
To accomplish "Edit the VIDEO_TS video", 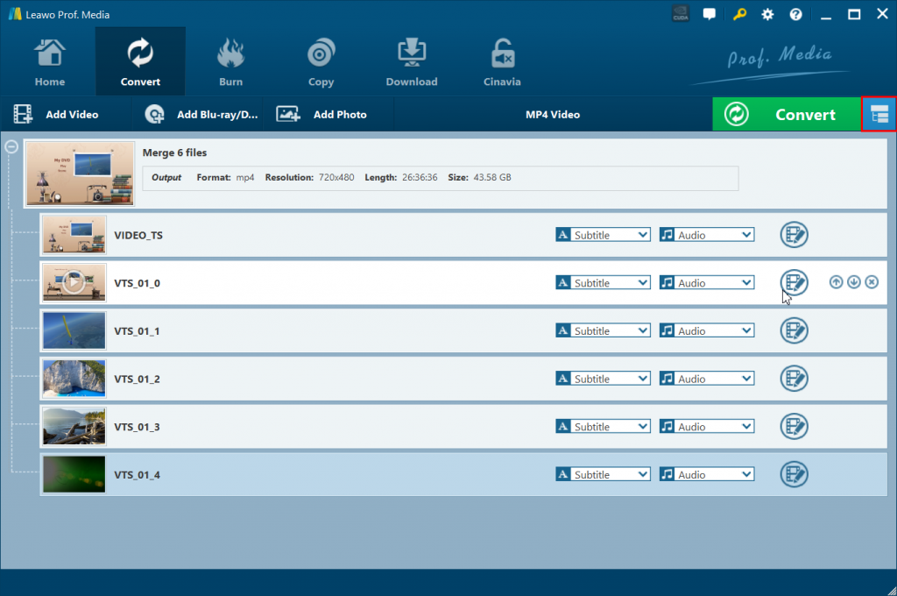I will pos(794,235).
